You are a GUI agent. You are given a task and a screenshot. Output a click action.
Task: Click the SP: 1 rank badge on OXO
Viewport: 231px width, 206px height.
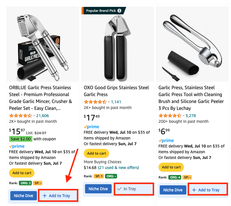pyautogui.click(x=99, y=176)
